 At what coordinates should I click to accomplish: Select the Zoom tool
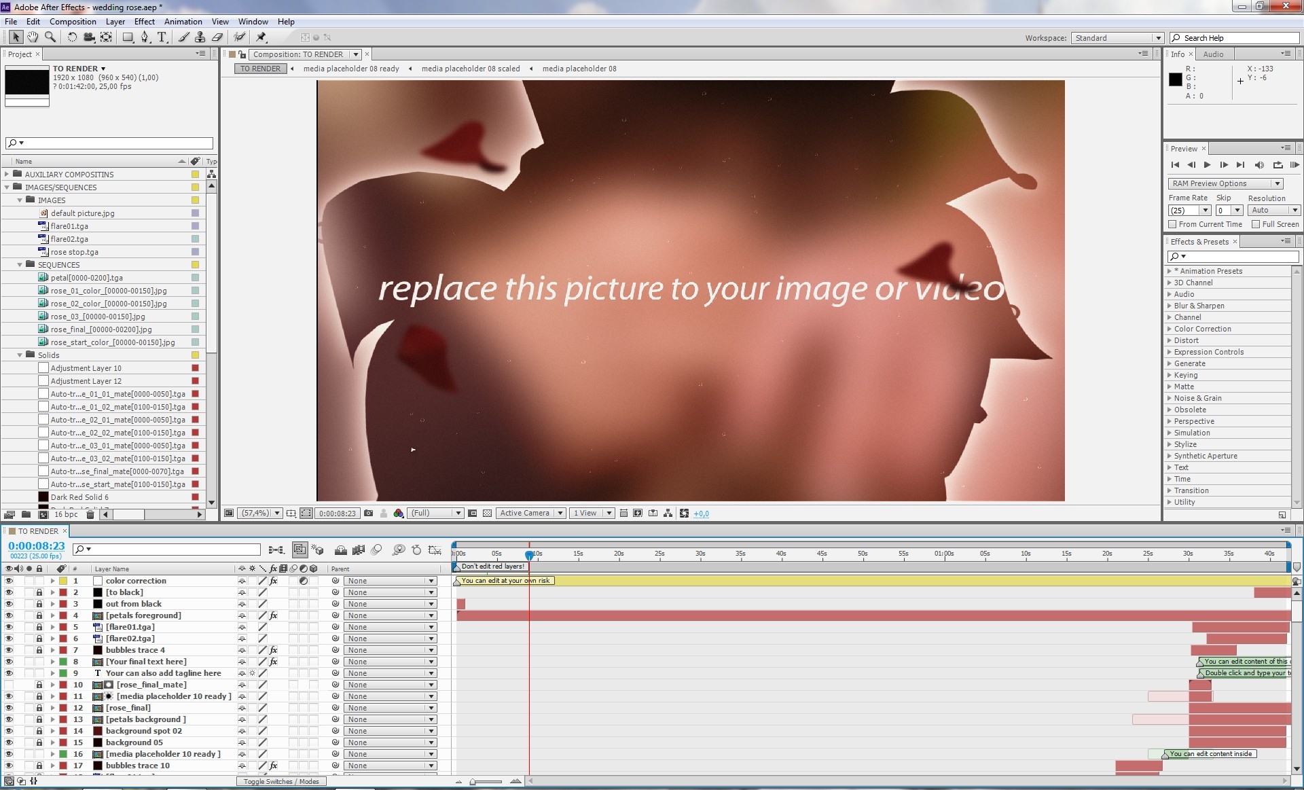click(50, 37)
